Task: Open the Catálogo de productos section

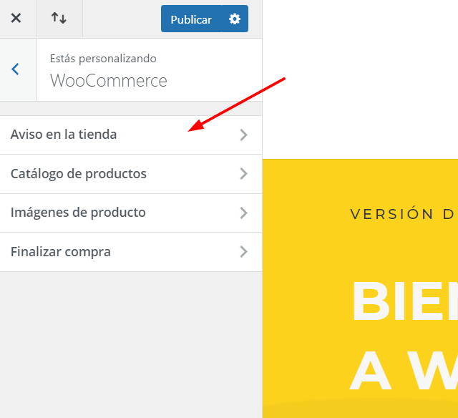Action: [131, 174]
